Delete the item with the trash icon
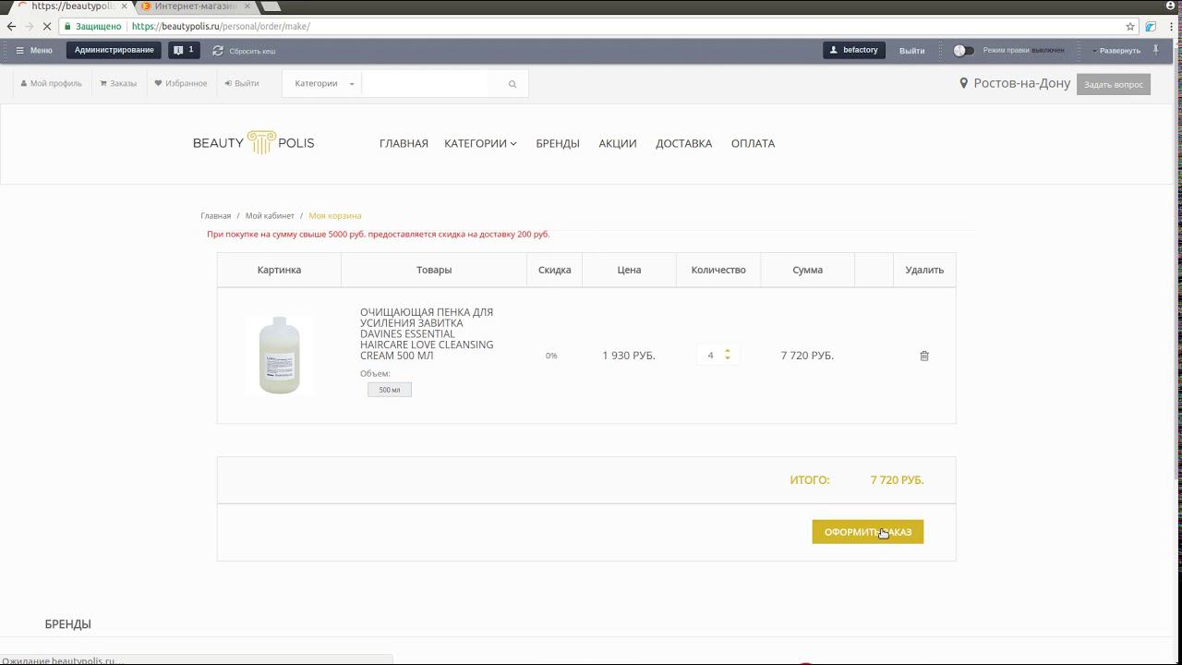This screenshot has width=1182, height=665. pyautogui.click(x=924, y=356)
